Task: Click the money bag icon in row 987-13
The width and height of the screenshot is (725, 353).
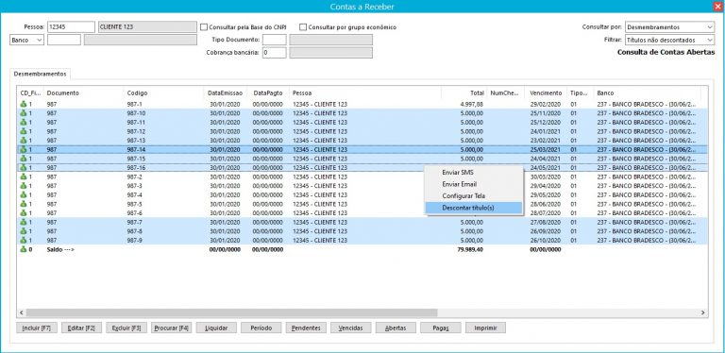Action: [24, 141]
